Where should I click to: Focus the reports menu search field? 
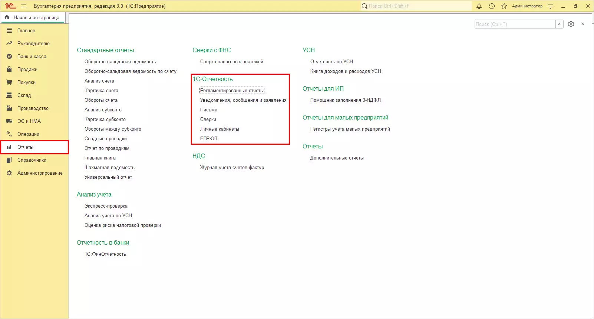click(x=515, y=24)
